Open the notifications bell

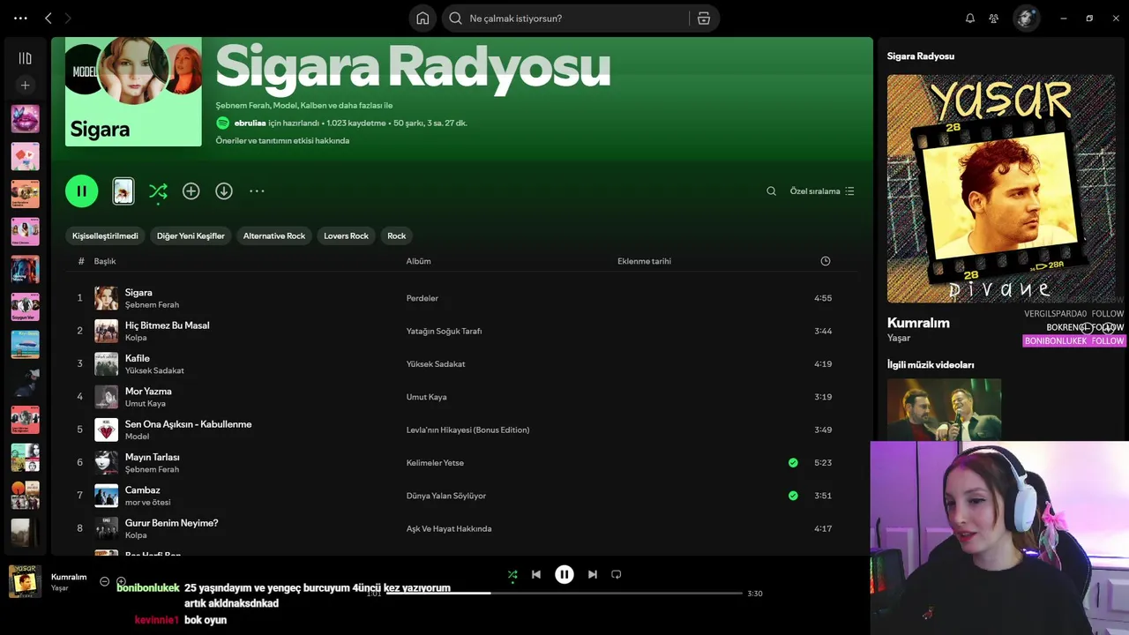[x=970, y=19]
